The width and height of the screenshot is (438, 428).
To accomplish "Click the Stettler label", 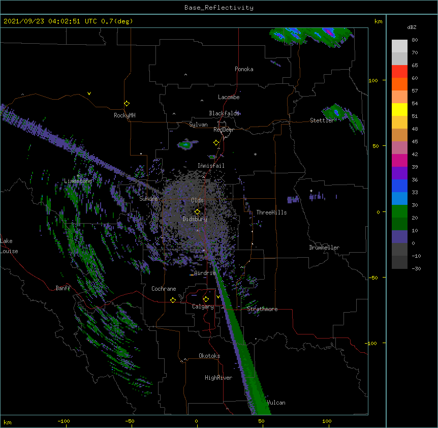I will 322,120.
